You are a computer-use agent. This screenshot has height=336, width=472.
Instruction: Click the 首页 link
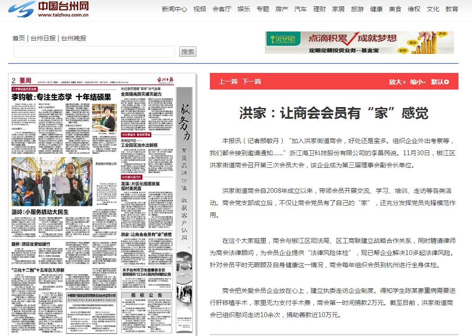(x=18, y=38)
